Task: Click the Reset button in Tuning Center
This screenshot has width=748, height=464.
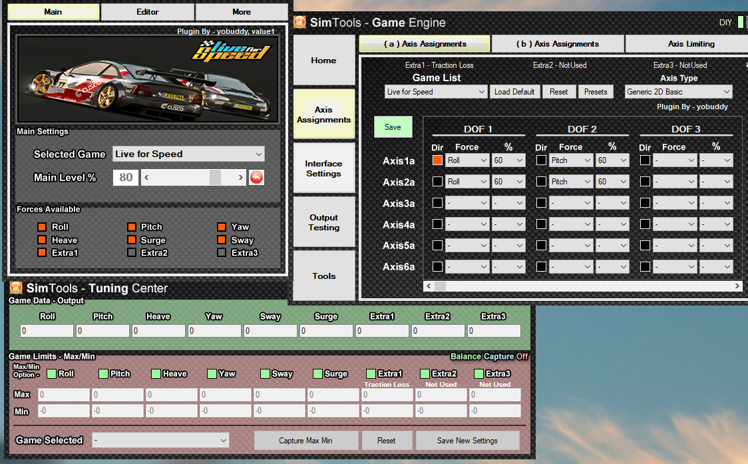Action: click(x=387, y=441)
